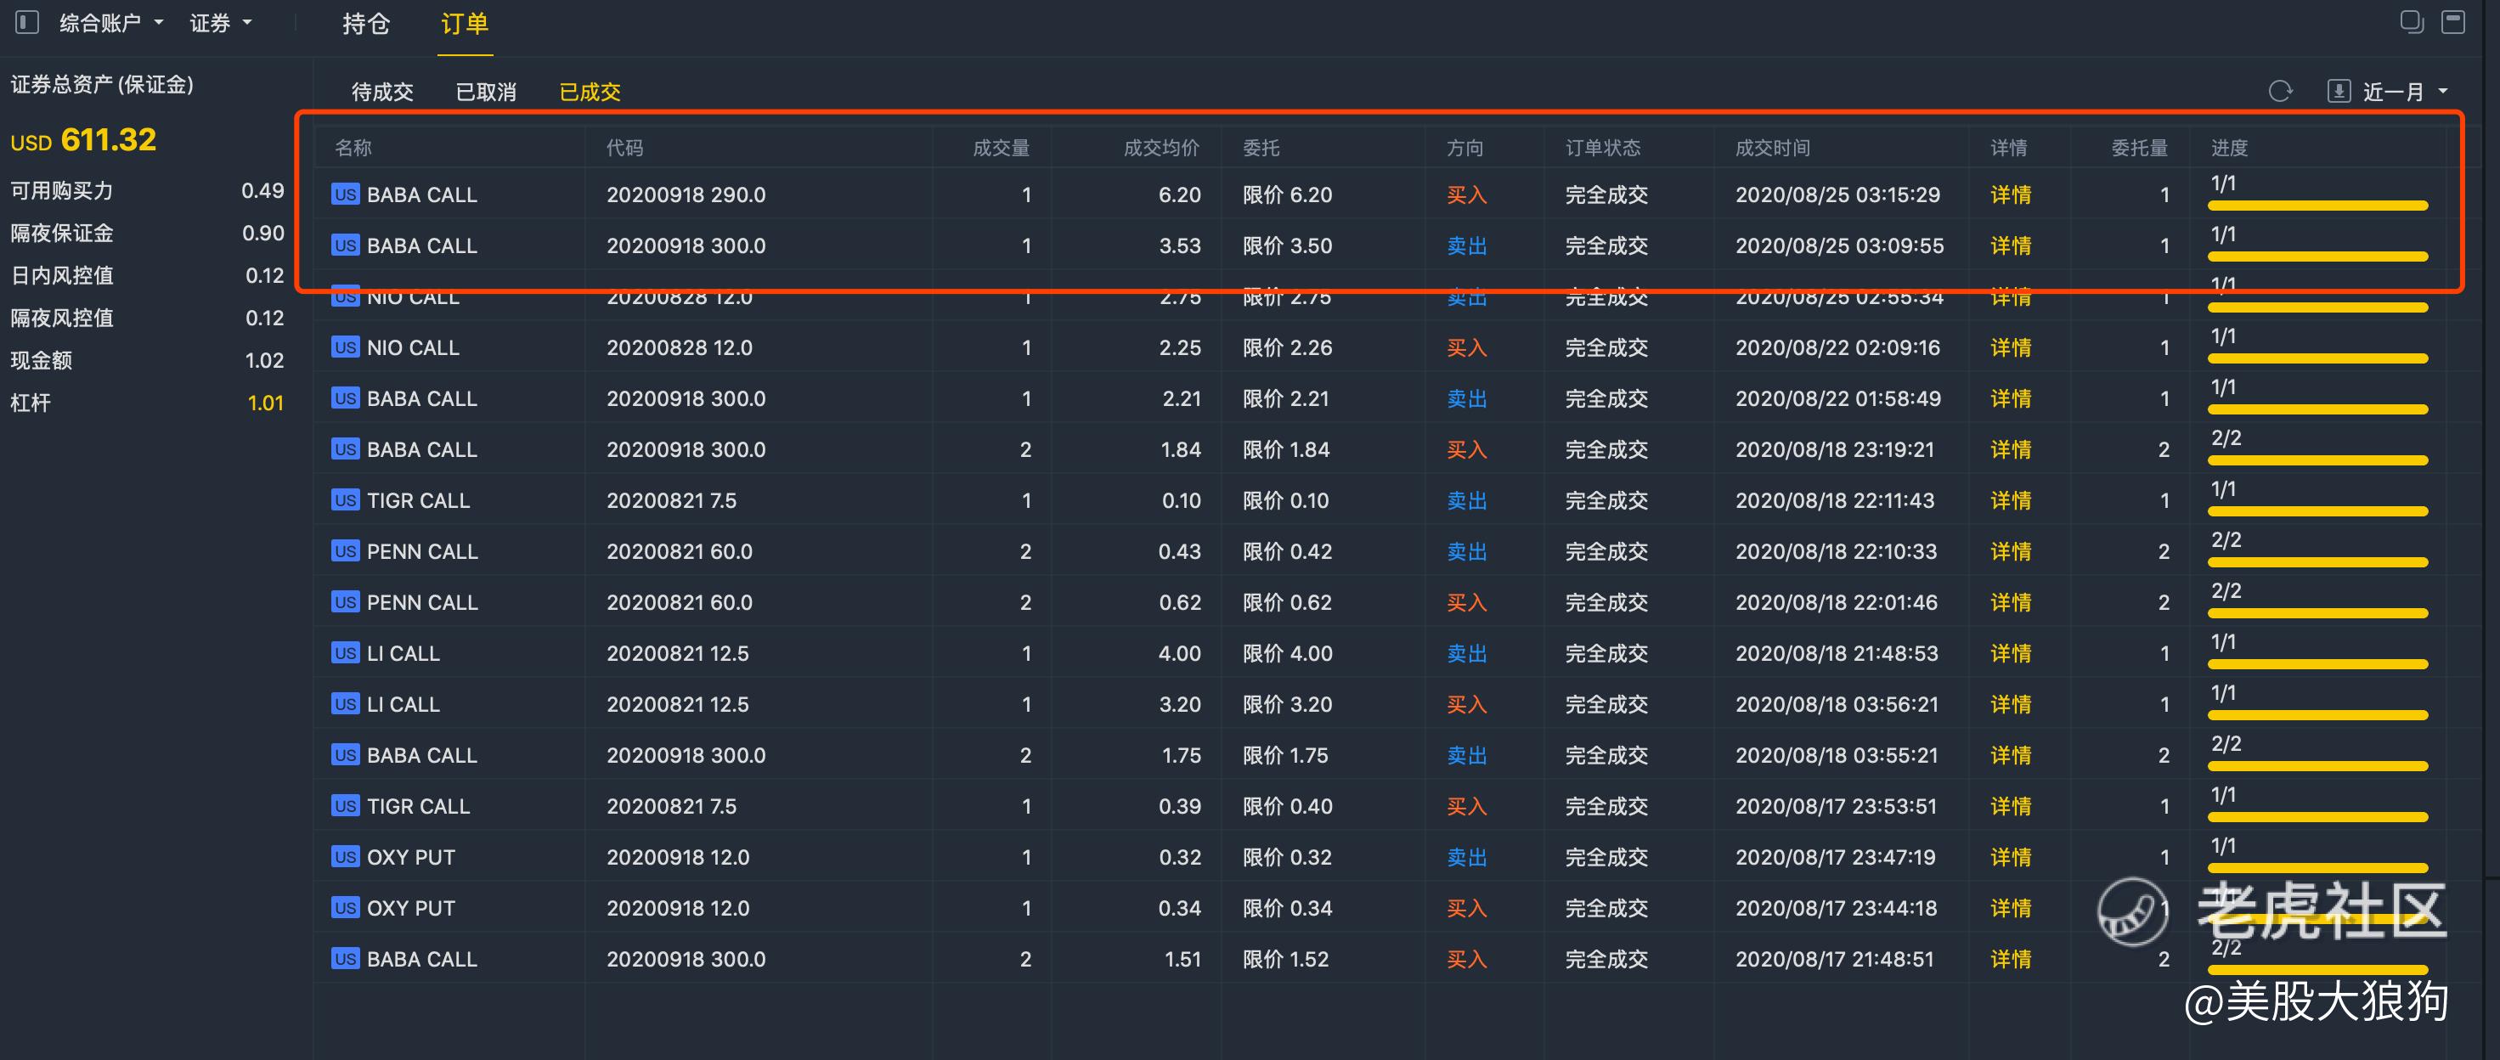Click the 方向 column header
This screenshot has height=1060, width=2500.
point(1464,148)
